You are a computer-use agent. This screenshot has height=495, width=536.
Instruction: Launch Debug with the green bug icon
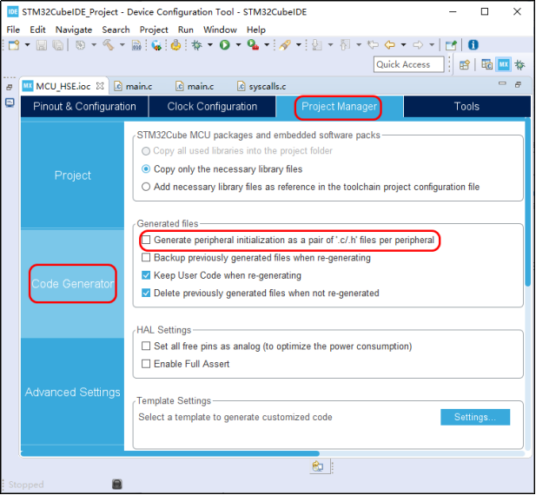(196, 45)
